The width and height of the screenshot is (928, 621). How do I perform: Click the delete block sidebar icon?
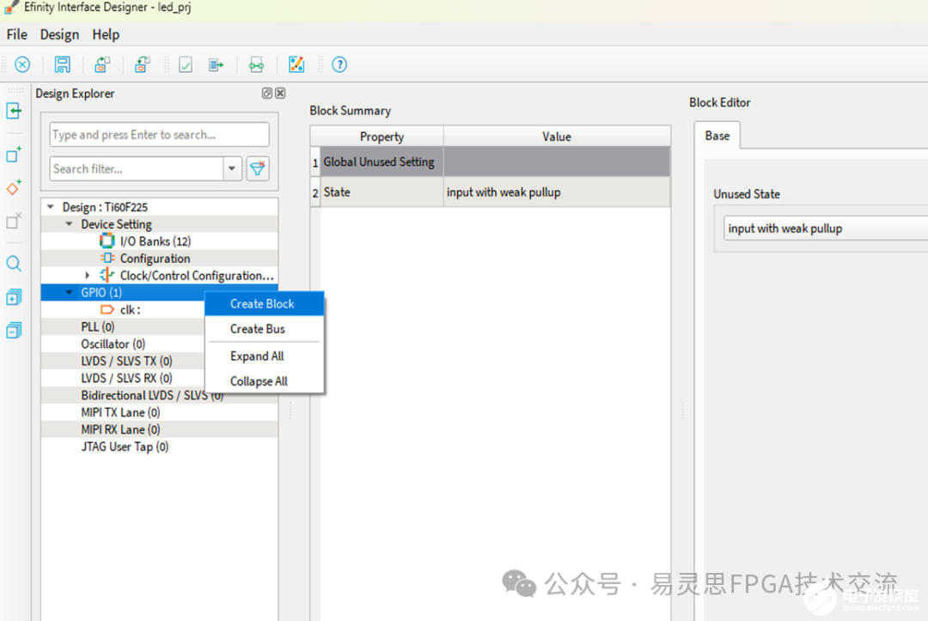click(x=14, y=221)
